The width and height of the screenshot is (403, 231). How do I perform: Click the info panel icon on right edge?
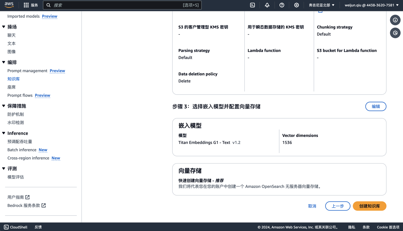(x=395, y=20)
